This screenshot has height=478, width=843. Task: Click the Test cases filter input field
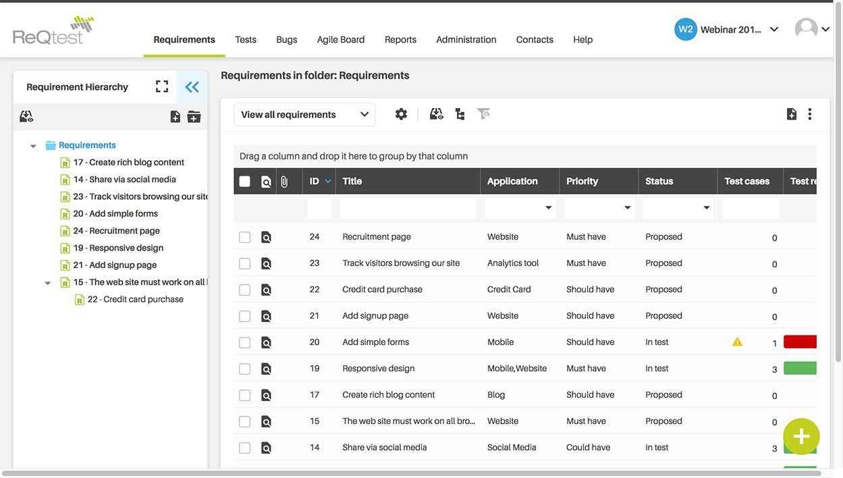pyautogui.click(x=751, y=208)
